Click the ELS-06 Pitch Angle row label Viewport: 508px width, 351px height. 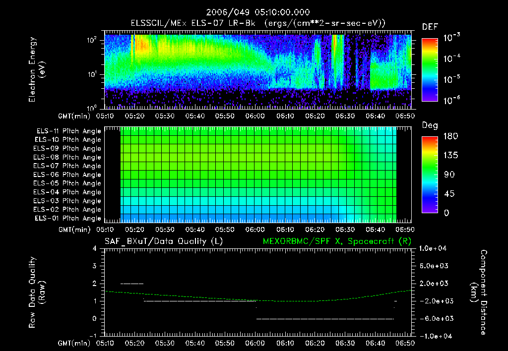67,175
